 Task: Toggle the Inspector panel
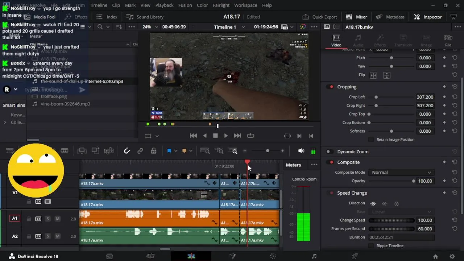[428, 17]
